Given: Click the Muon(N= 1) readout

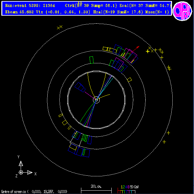Looking at the screenshot, I should click(157, 12).
